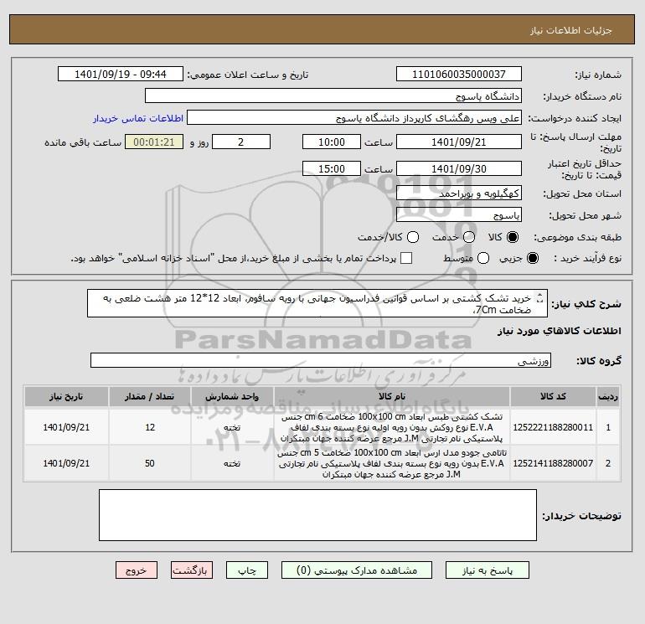Select the خدمت radio button
Screen dimensions: 645x624
pyautogui.click(x=469, y=237)
